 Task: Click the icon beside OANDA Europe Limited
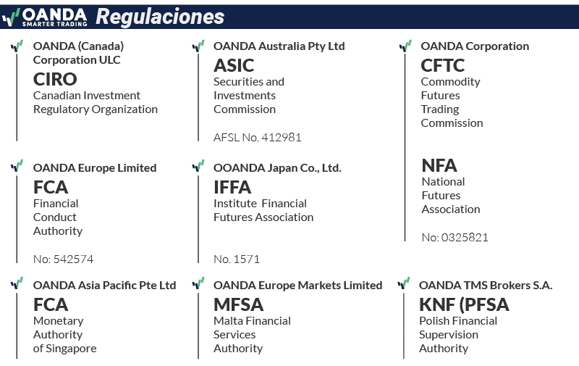click(17, 166)
